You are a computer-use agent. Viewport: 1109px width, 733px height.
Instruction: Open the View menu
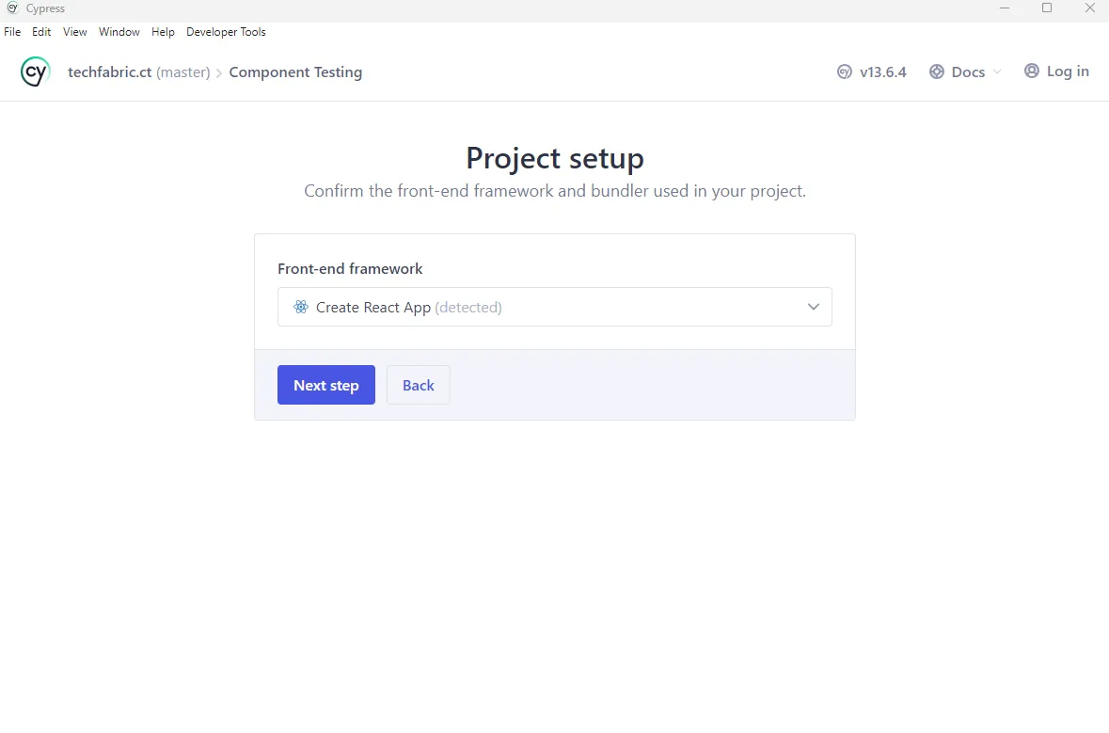tap(74, 31)
